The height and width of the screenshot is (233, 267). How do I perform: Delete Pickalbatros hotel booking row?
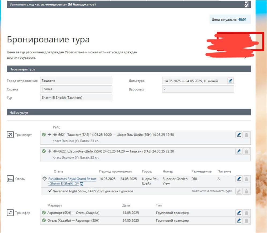pos(246,179)
